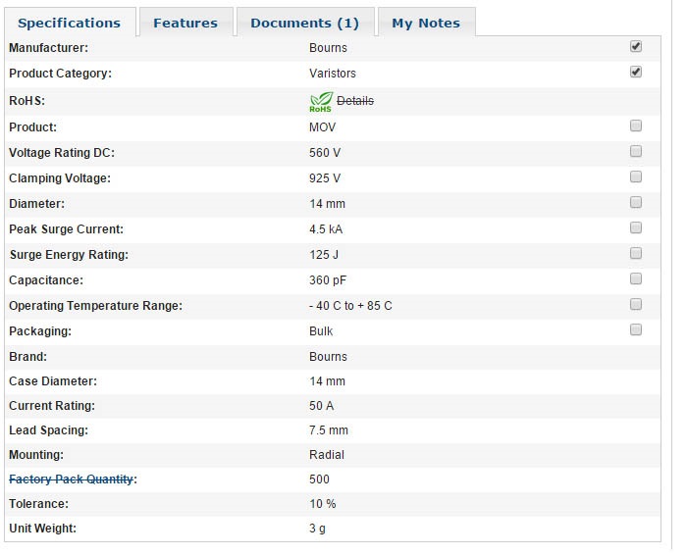687x555 pixels.
Task: Enable the Product MOV checkbox
Action: pyautogui.click(x=636, y=126)
